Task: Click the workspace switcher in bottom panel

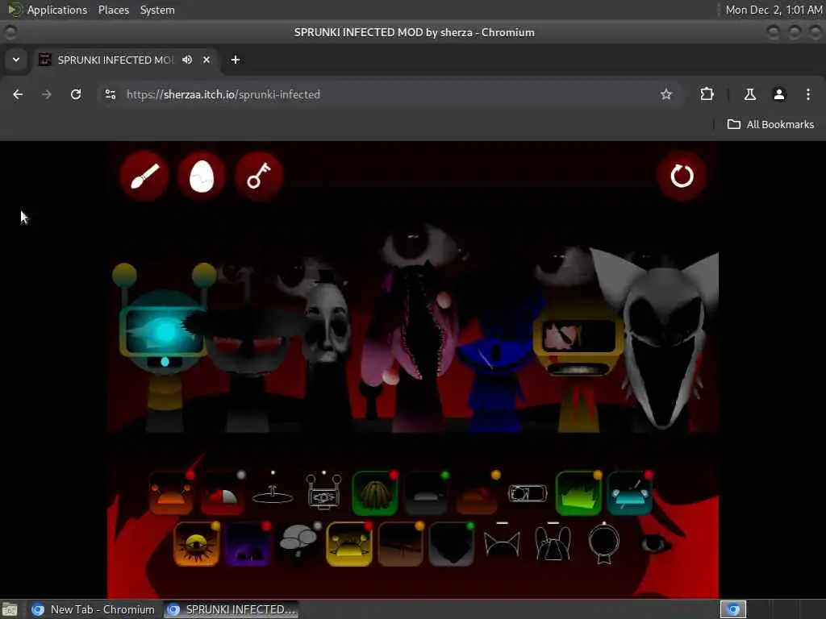Action: (x=732, y=609)
